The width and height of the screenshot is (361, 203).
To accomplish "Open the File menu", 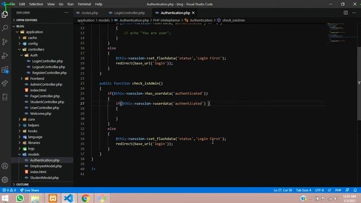I will tap(12, 4).
